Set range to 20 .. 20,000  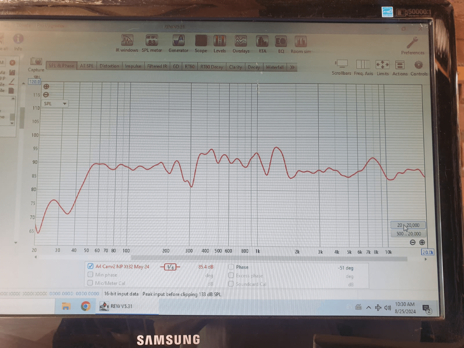point(408,225)
